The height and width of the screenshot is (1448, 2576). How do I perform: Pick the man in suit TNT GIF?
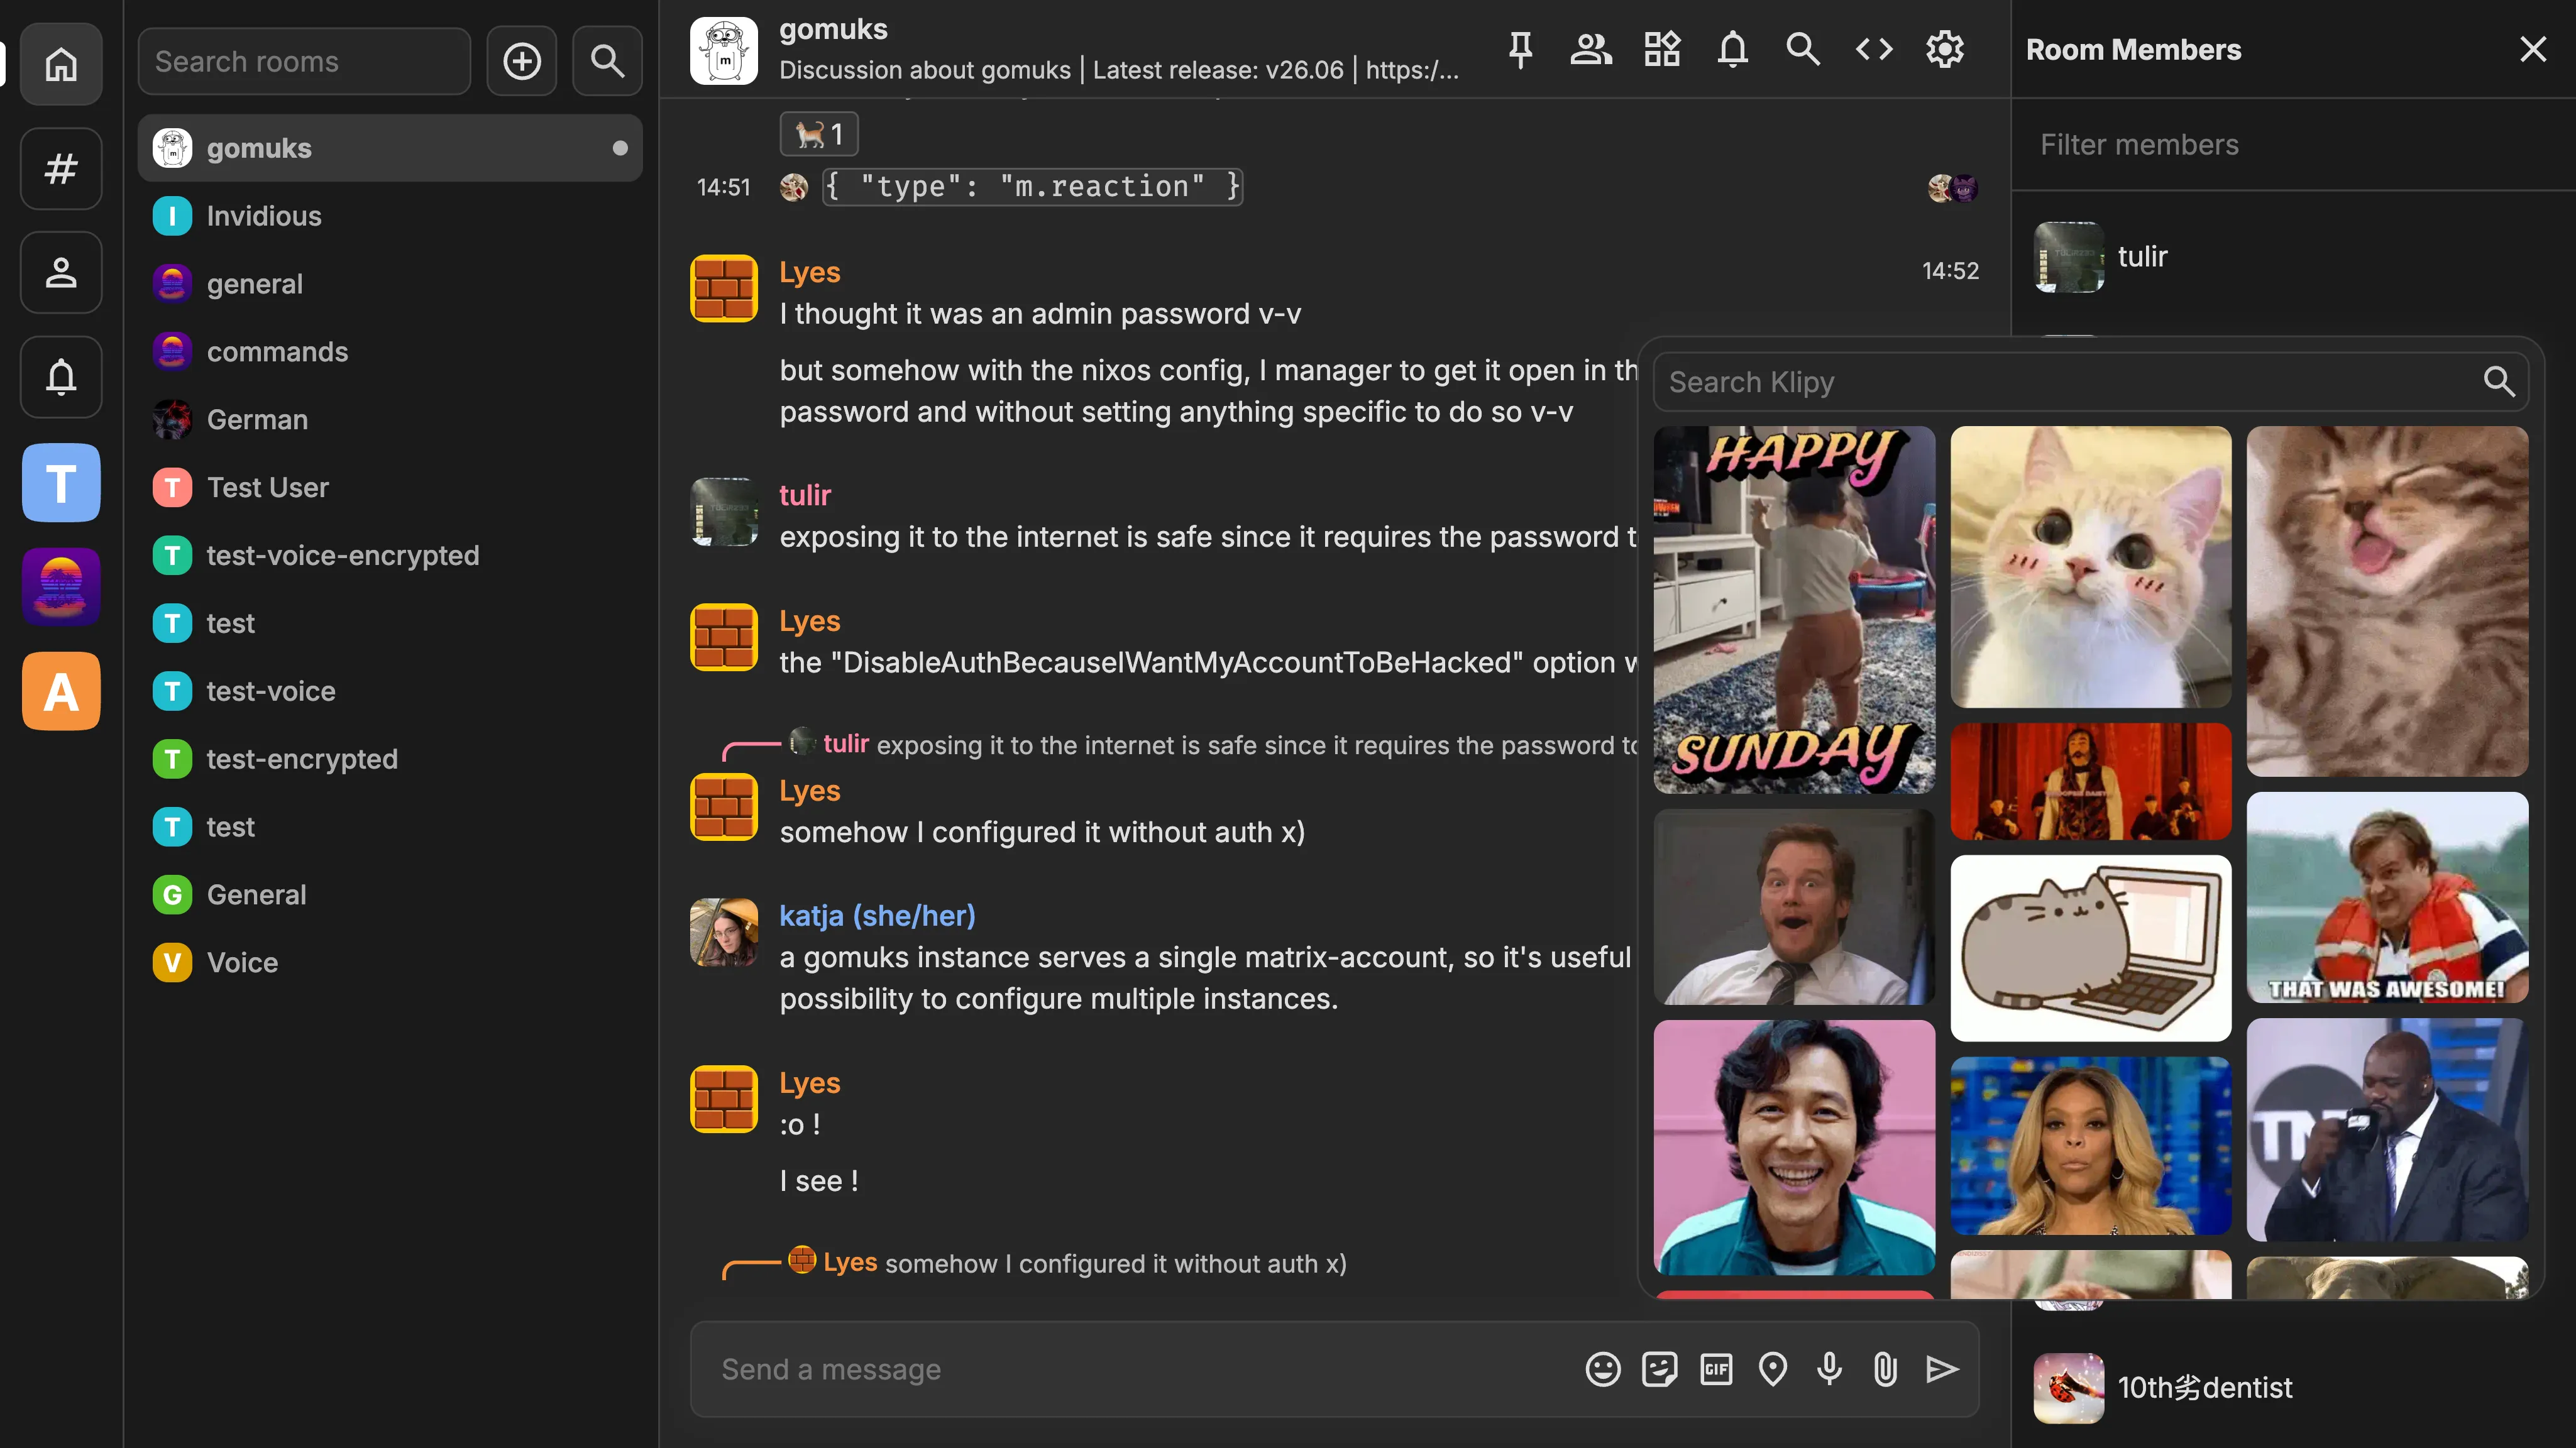2387,1130
